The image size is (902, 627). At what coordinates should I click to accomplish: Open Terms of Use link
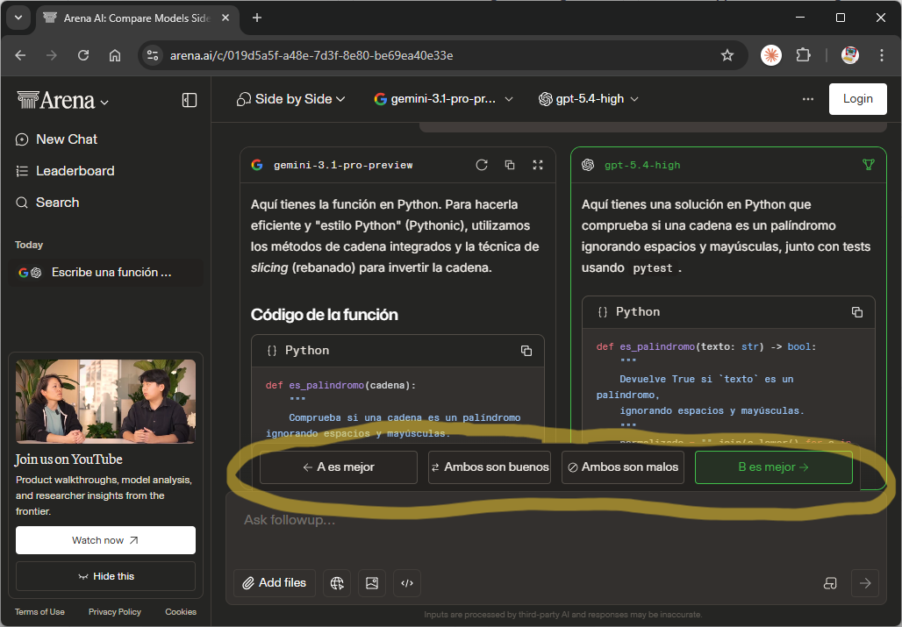pos(39,612)
